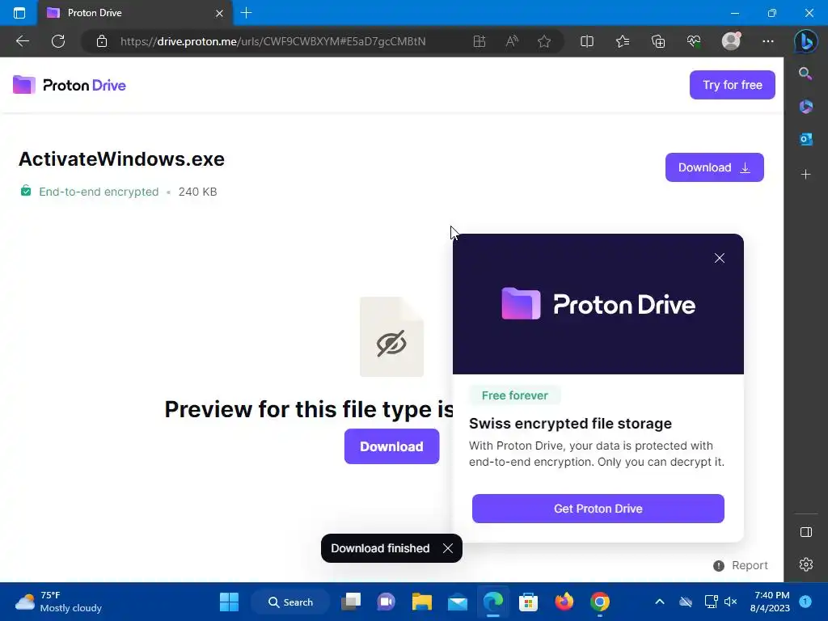Toggle split screen icon
Image resolution: width=828 pixels, height=621 pixels.
coord(587,41)
